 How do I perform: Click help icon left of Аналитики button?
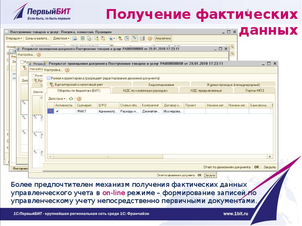coord(150,38)
